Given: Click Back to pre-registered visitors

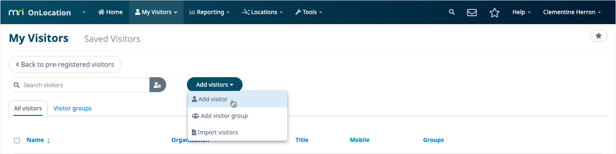Looking at the screenshot, I should tap(65, 64).
